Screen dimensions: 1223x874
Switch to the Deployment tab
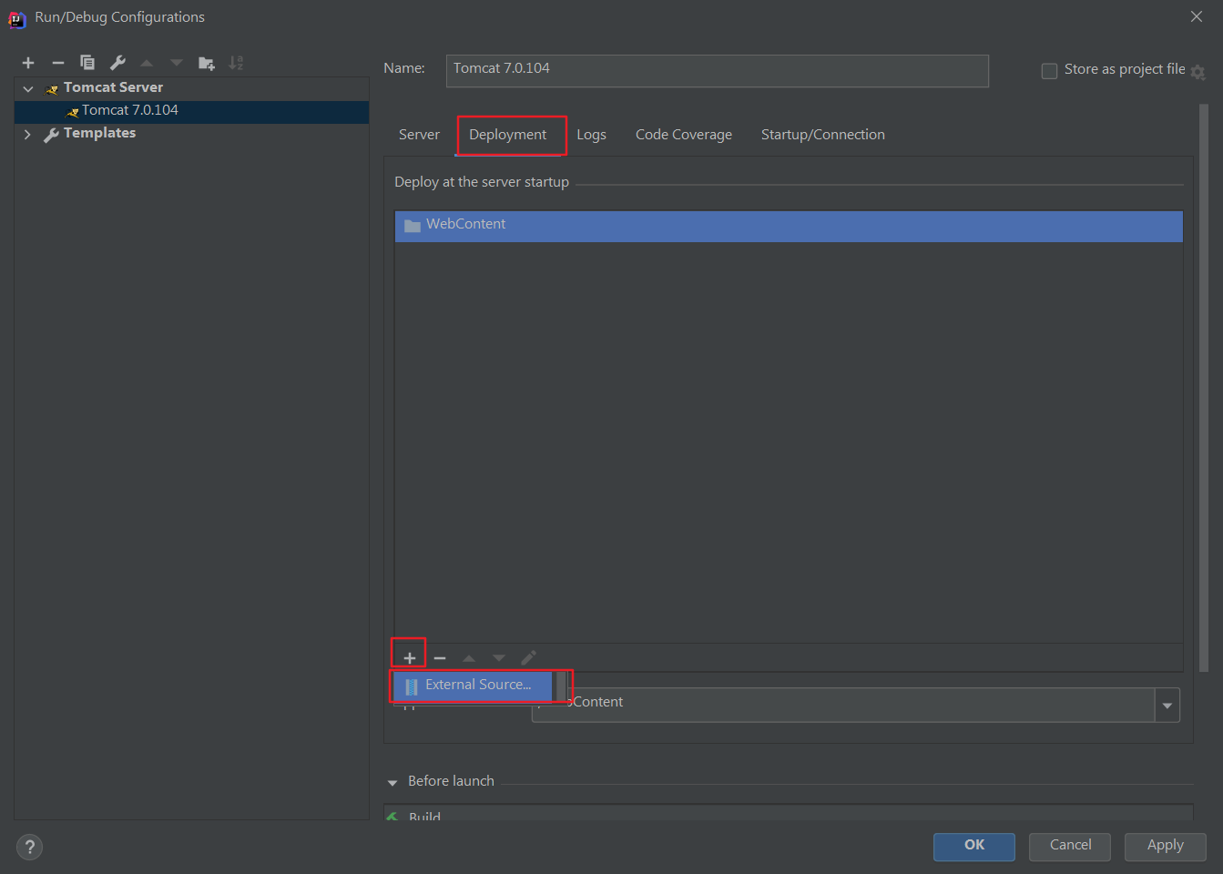pos(508,135)
